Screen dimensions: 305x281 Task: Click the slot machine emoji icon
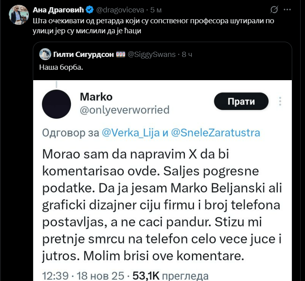point(120,54)
